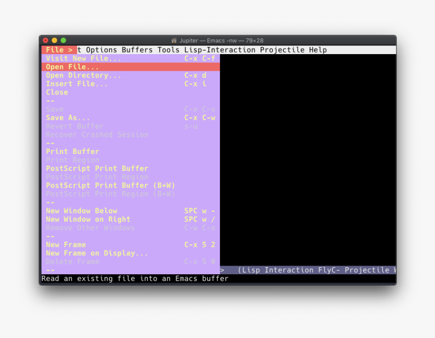Close the current buffer via Close entry
Viewport: 435px width, 338px height.
(57, 92)
